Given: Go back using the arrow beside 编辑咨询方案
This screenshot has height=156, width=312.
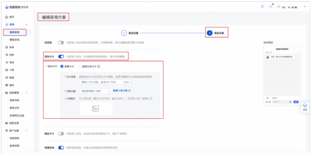Looking at the screenshot, I should [x=40, y=17].
